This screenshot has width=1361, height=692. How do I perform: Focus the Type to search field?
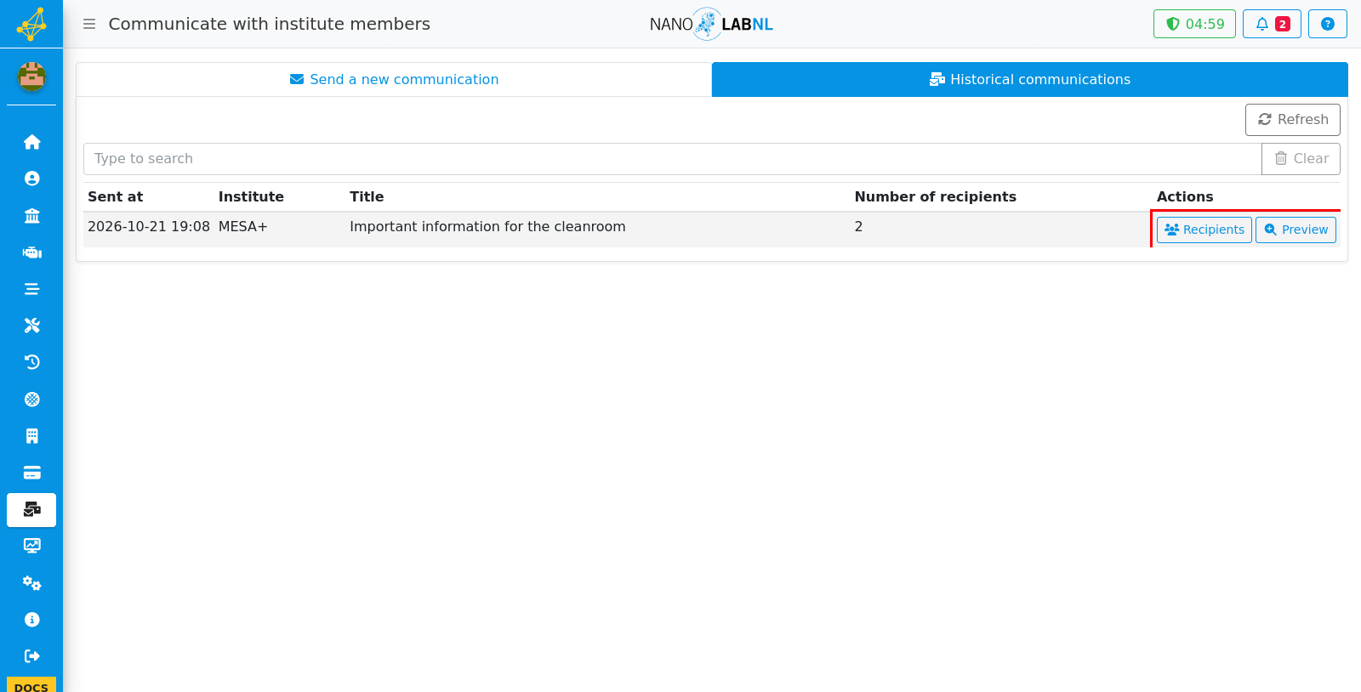click(x=672, y=159)
